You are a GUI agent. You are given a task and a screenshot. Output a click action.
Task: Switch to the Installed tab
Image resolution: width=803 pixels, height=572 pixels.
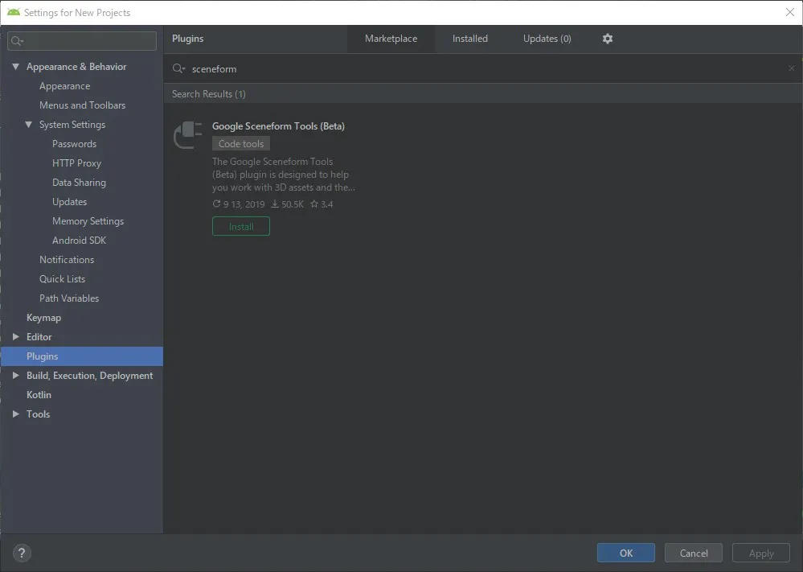pos(469,39)
